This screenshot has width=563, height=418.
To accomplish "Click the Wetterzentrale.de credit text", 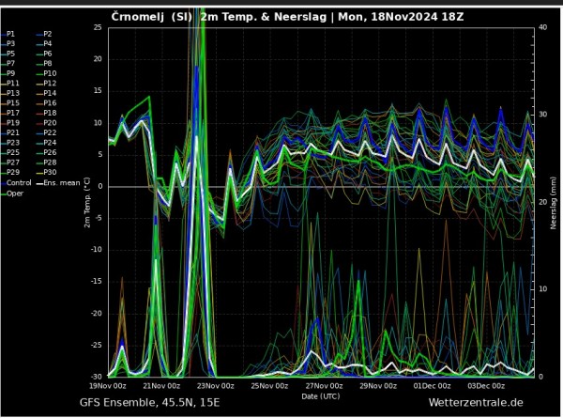I will pyautogui.click(x=476, y=403).
